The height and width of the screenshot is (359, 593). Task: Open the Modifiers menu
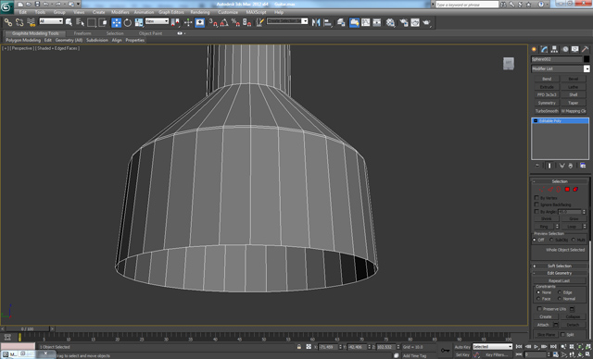(120, 12)
